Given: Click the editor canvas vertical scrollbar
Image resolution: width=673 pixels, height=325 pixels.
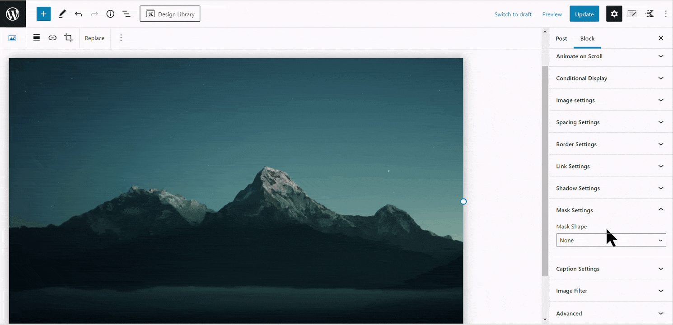Looking at the screenshot, I should (x=545, y=171).
